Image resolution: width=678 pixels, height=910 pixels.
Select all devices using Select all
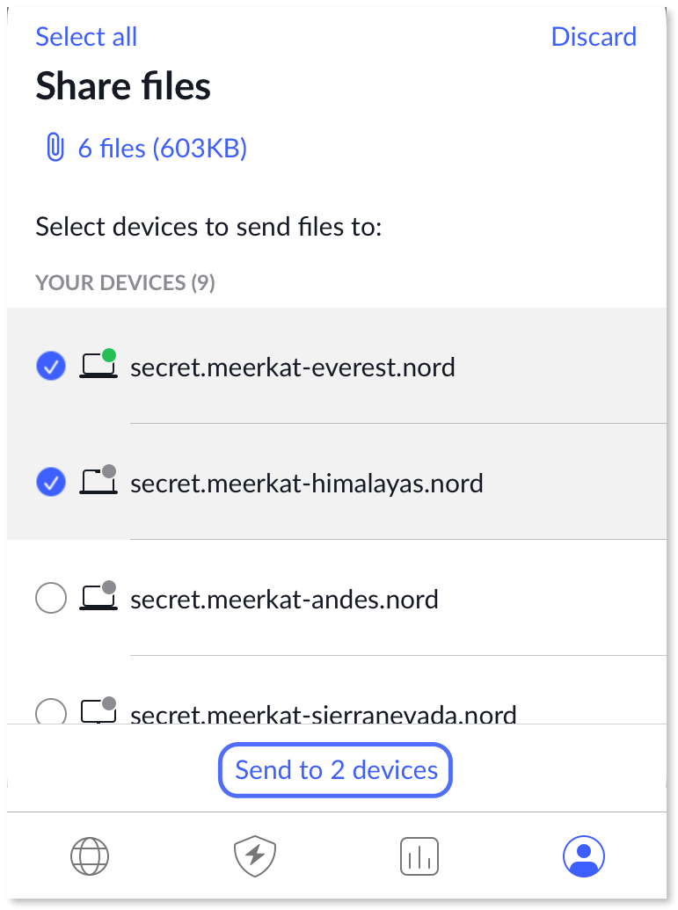point(85,37)
